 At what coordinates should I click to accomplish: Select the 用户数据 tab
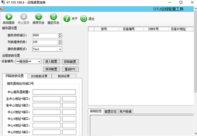click(125, 112)
